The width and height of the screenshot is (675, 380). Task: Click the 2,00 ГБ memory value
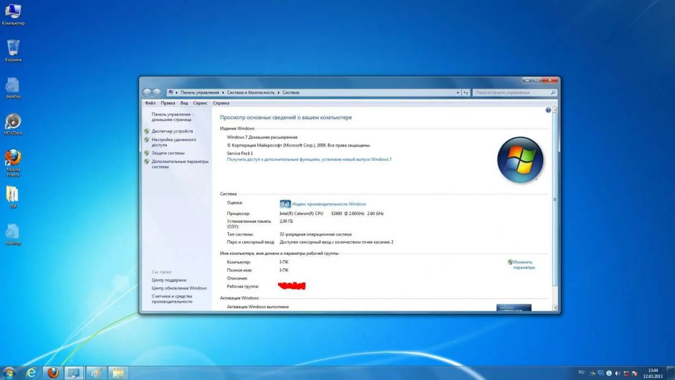(286, 222)
